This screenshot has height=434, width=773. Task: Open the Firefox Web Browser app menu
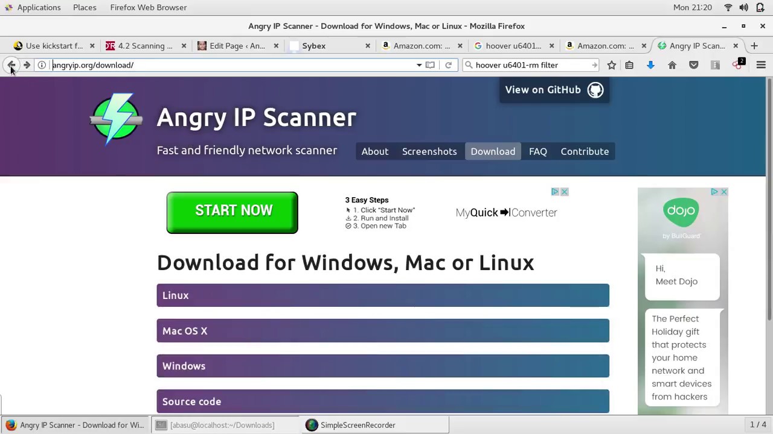pos(149,7)
